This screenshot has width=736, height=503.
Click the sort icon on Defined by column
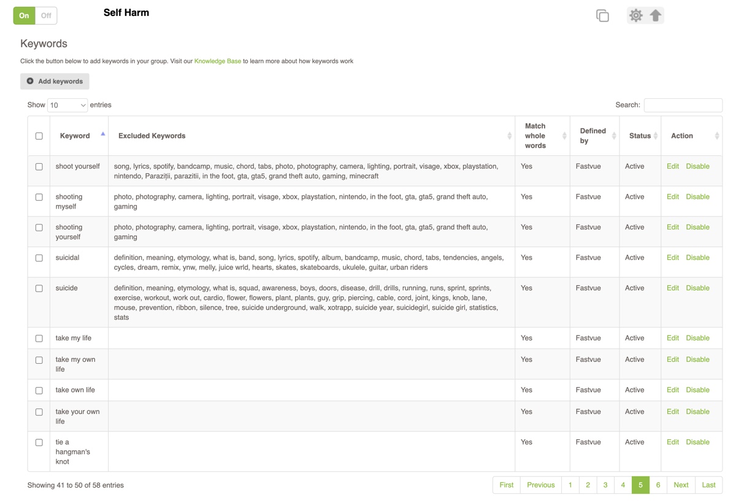(613, 135)
